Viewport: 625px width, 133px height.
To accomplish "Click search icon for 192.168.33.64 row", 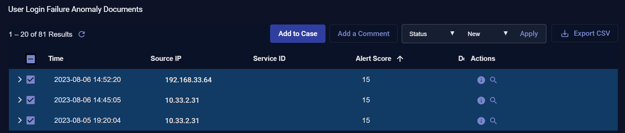I will point(493,80).
